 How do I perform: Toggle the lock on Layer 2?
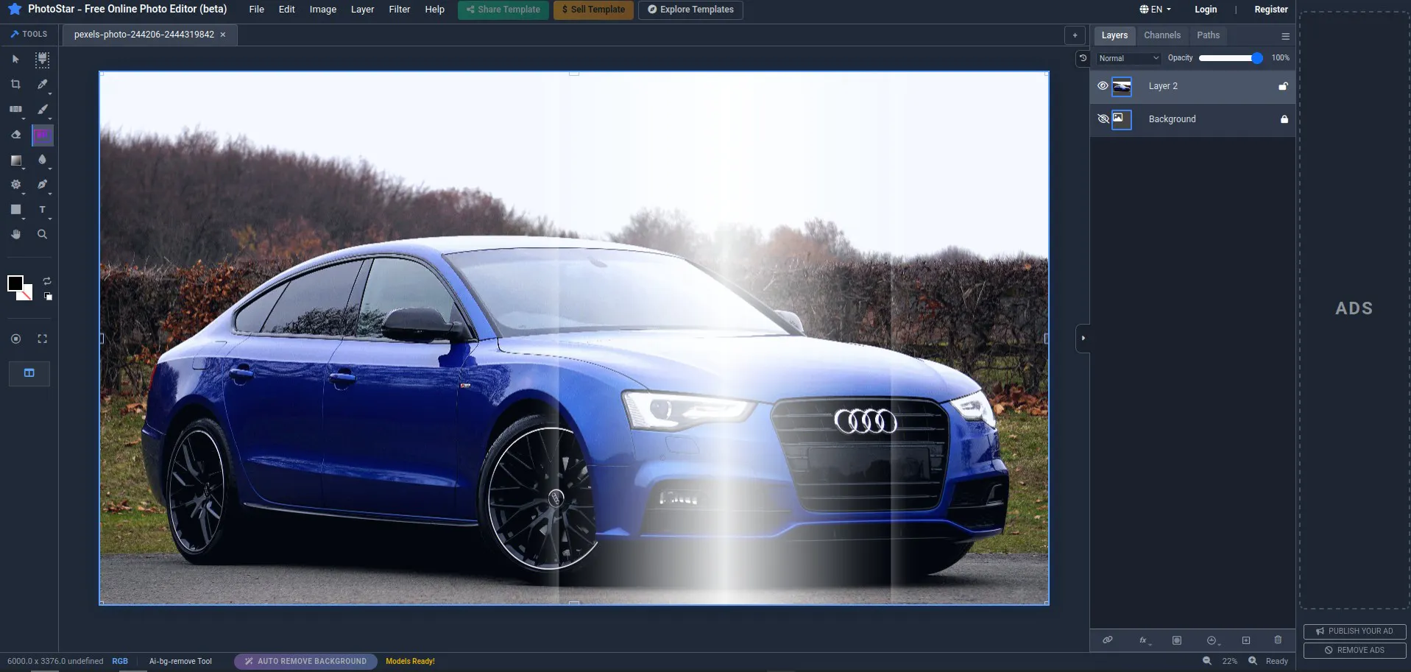tap(1283, 86)
